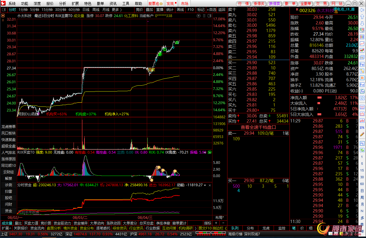The width and height of the screenshot is (366, 238).
Task: Toggle 叠加 overlay mode
Action: click(x=149, y=10)
